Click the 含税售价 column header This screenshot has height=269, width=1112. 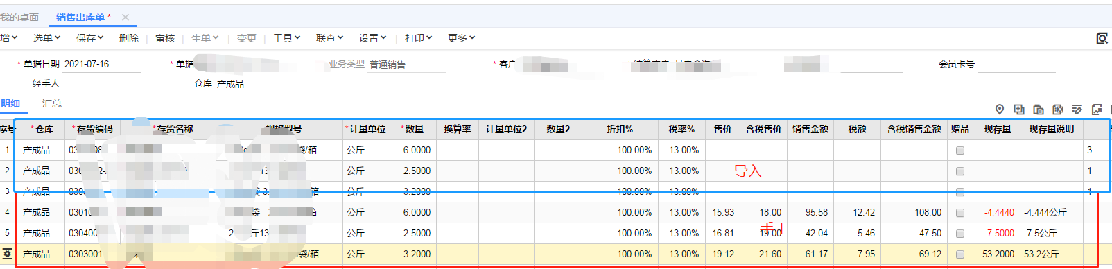763,129
